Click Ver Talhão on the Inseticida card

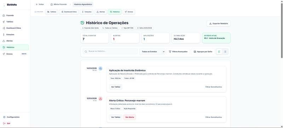(116, 87)
